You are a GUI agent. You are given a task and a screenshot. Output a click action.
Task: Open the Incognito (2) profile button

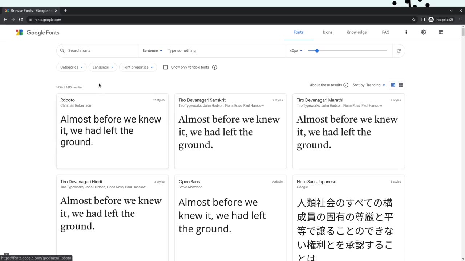[441, 20]
